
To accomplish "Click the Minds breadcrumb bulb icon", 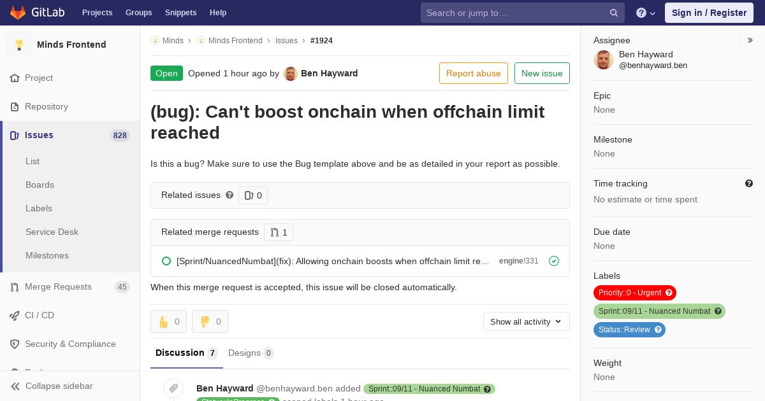I will [155, 40].
